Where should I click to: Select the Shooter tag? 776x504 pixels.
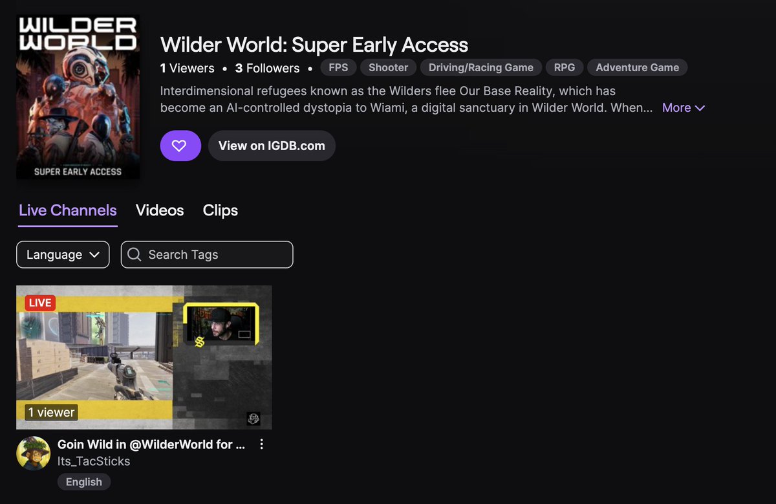(x=389, y=67)
